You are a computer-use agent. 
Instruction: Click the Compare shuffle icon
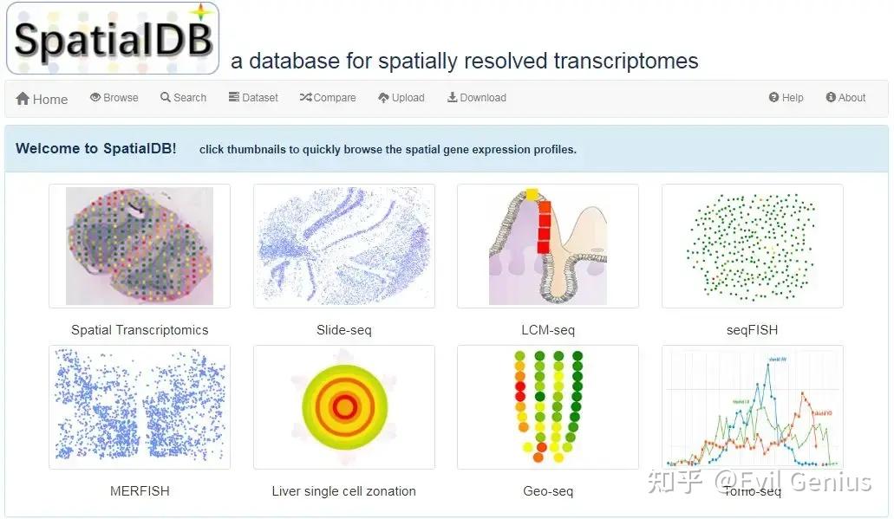[x=305, y=98]
